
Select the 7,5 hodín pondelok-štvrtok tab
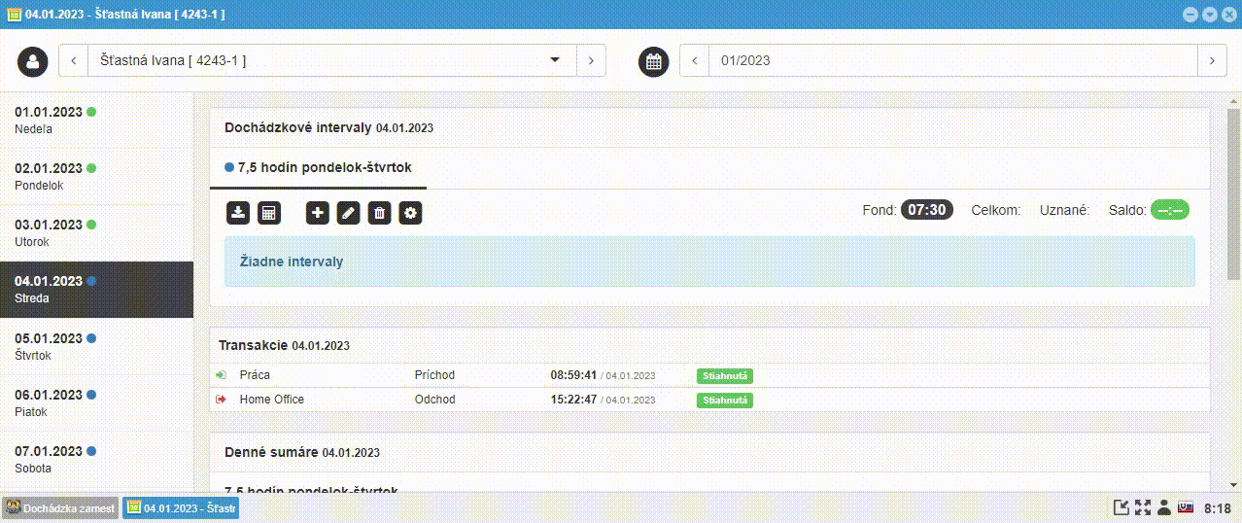point(318,168)
